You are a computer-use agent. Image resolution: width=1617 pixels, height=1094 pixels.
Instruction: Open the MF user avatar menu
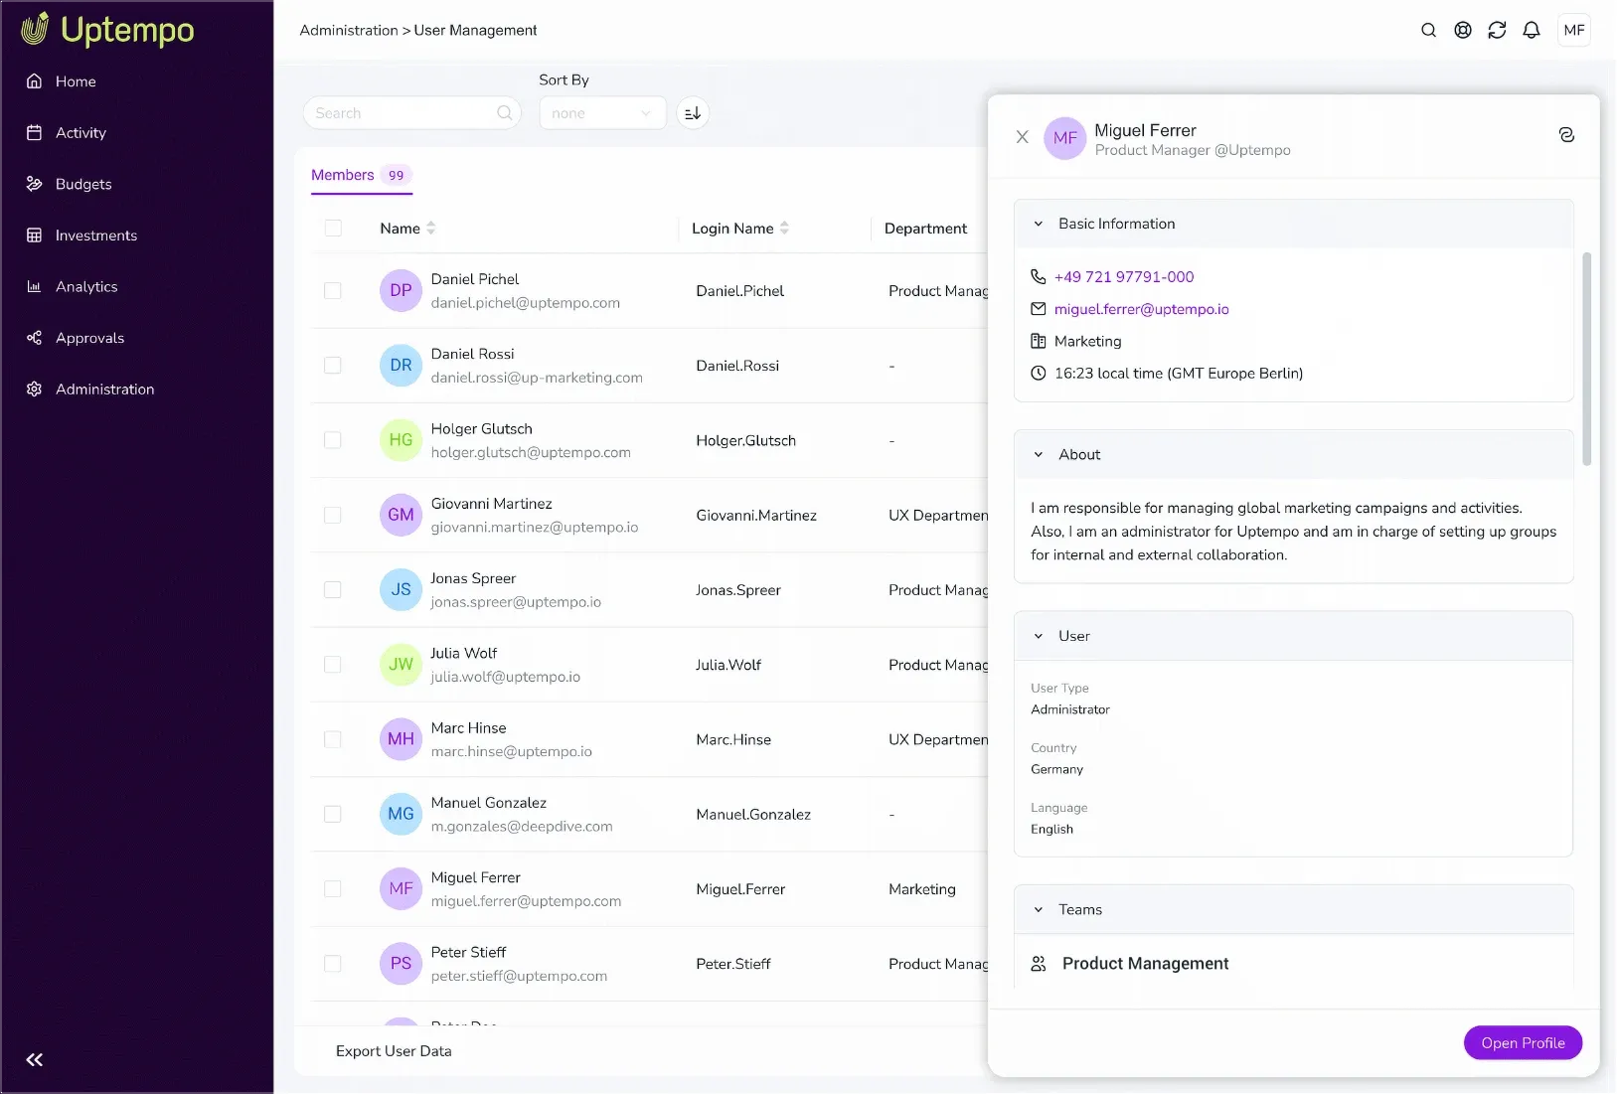1574,30
